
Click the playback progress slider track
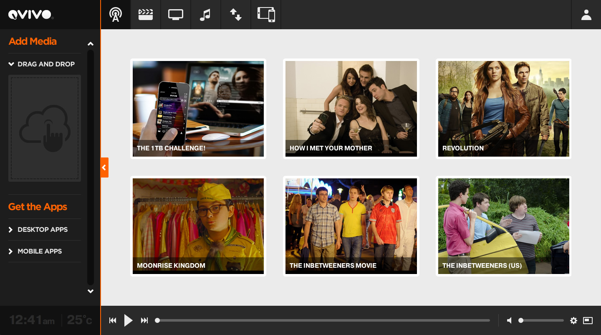tap(323, 320)
